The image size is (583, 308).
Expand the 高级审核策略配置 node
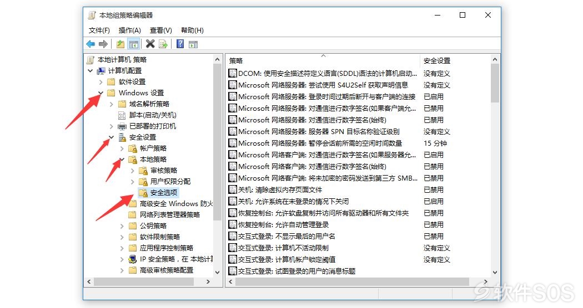tap(122, 270)
